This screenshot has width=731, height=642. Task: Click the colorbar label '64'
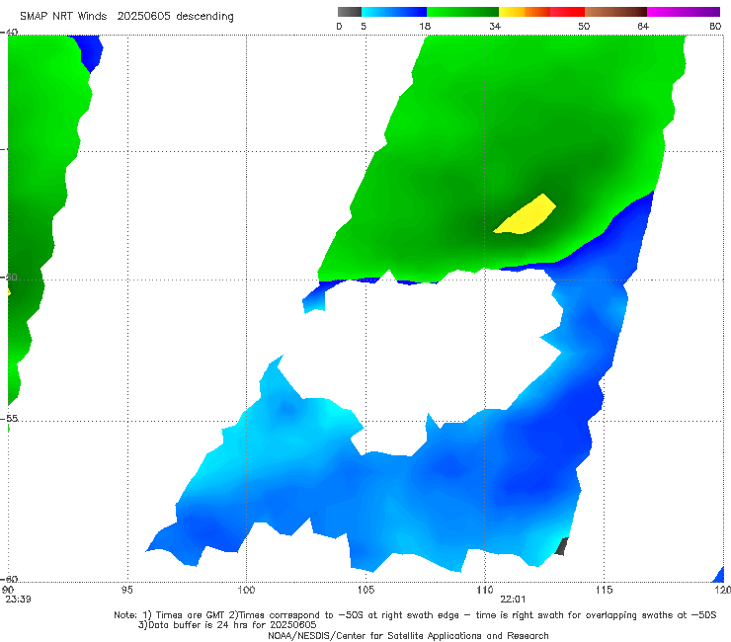(643, 26)
